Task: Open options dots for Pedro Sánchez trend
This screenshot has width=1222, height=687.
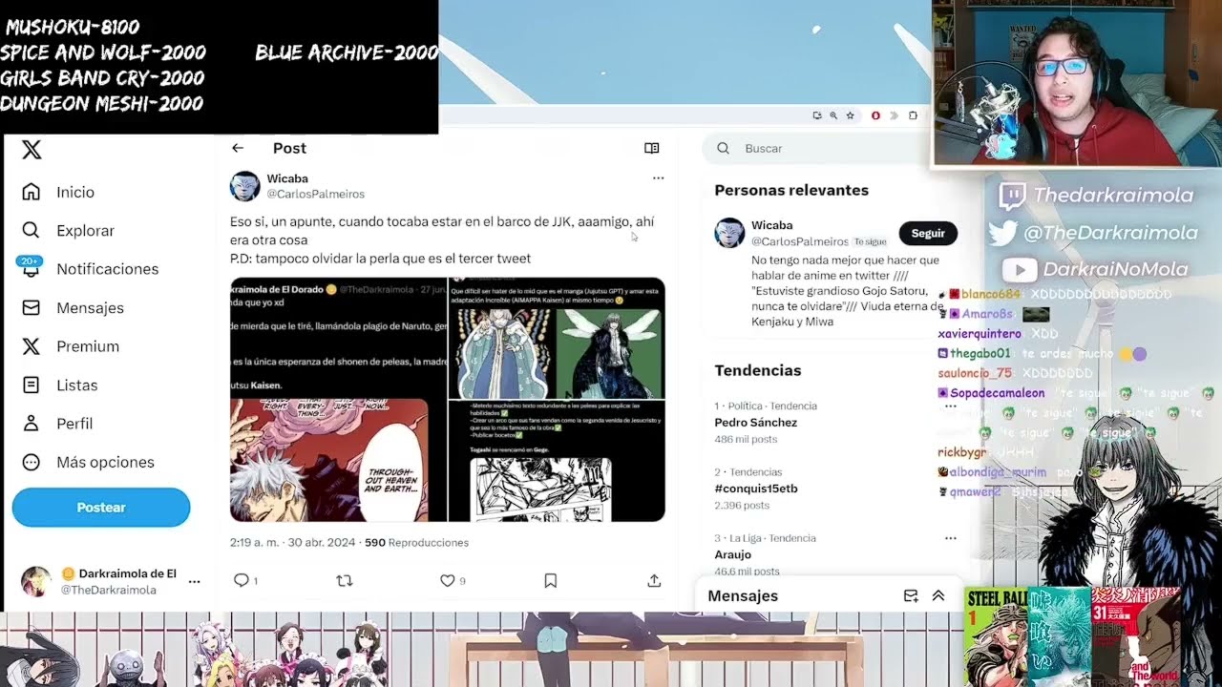Action: pyautogui.click(x=950, y=406)
